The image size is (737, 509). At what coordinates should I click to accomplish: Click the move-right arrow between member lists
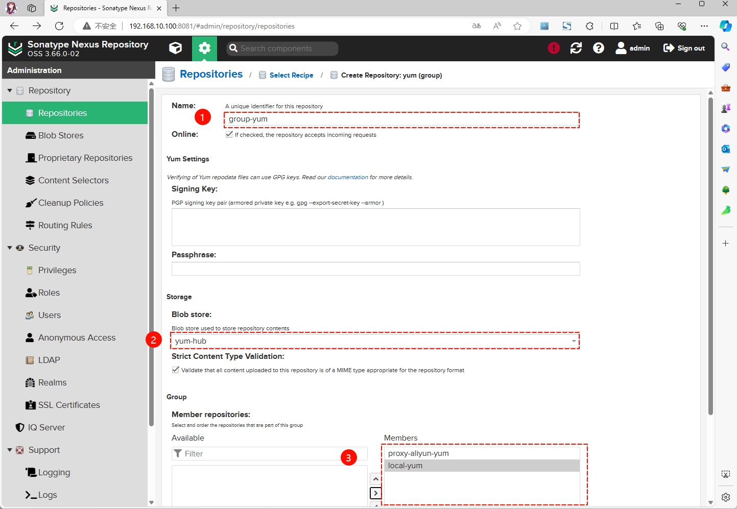(375, 493)
